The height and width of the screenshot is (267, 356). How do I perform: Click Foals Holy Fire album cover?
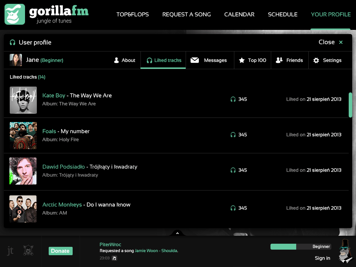(23, 136)
